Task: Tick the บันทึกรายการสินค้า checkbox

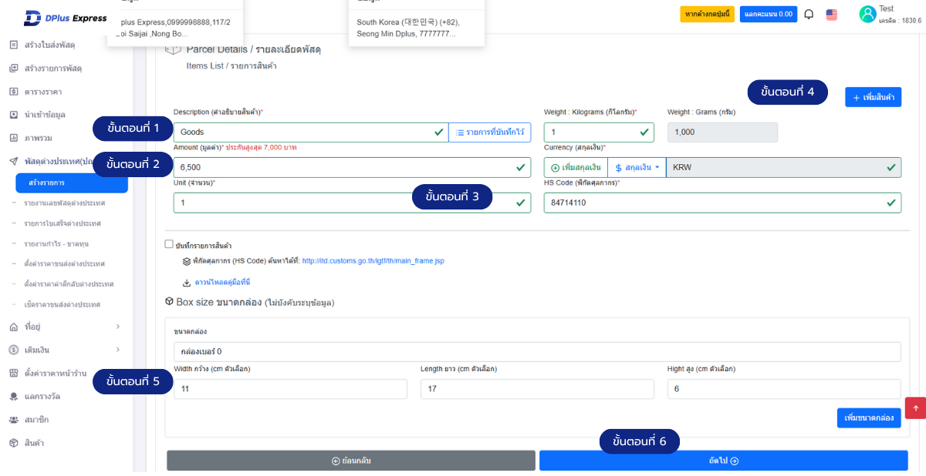Action: point(169,244)
